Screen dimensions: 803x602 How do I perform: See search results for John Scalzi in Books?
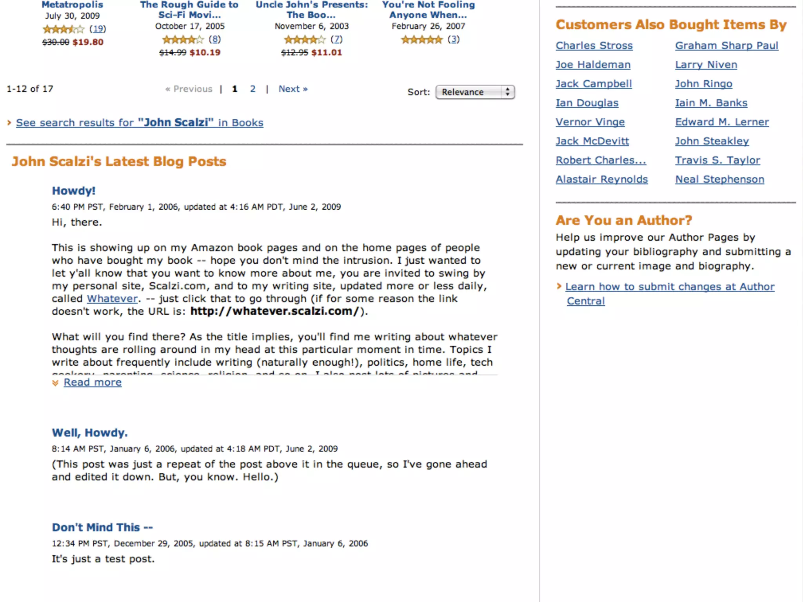(140, 123)
